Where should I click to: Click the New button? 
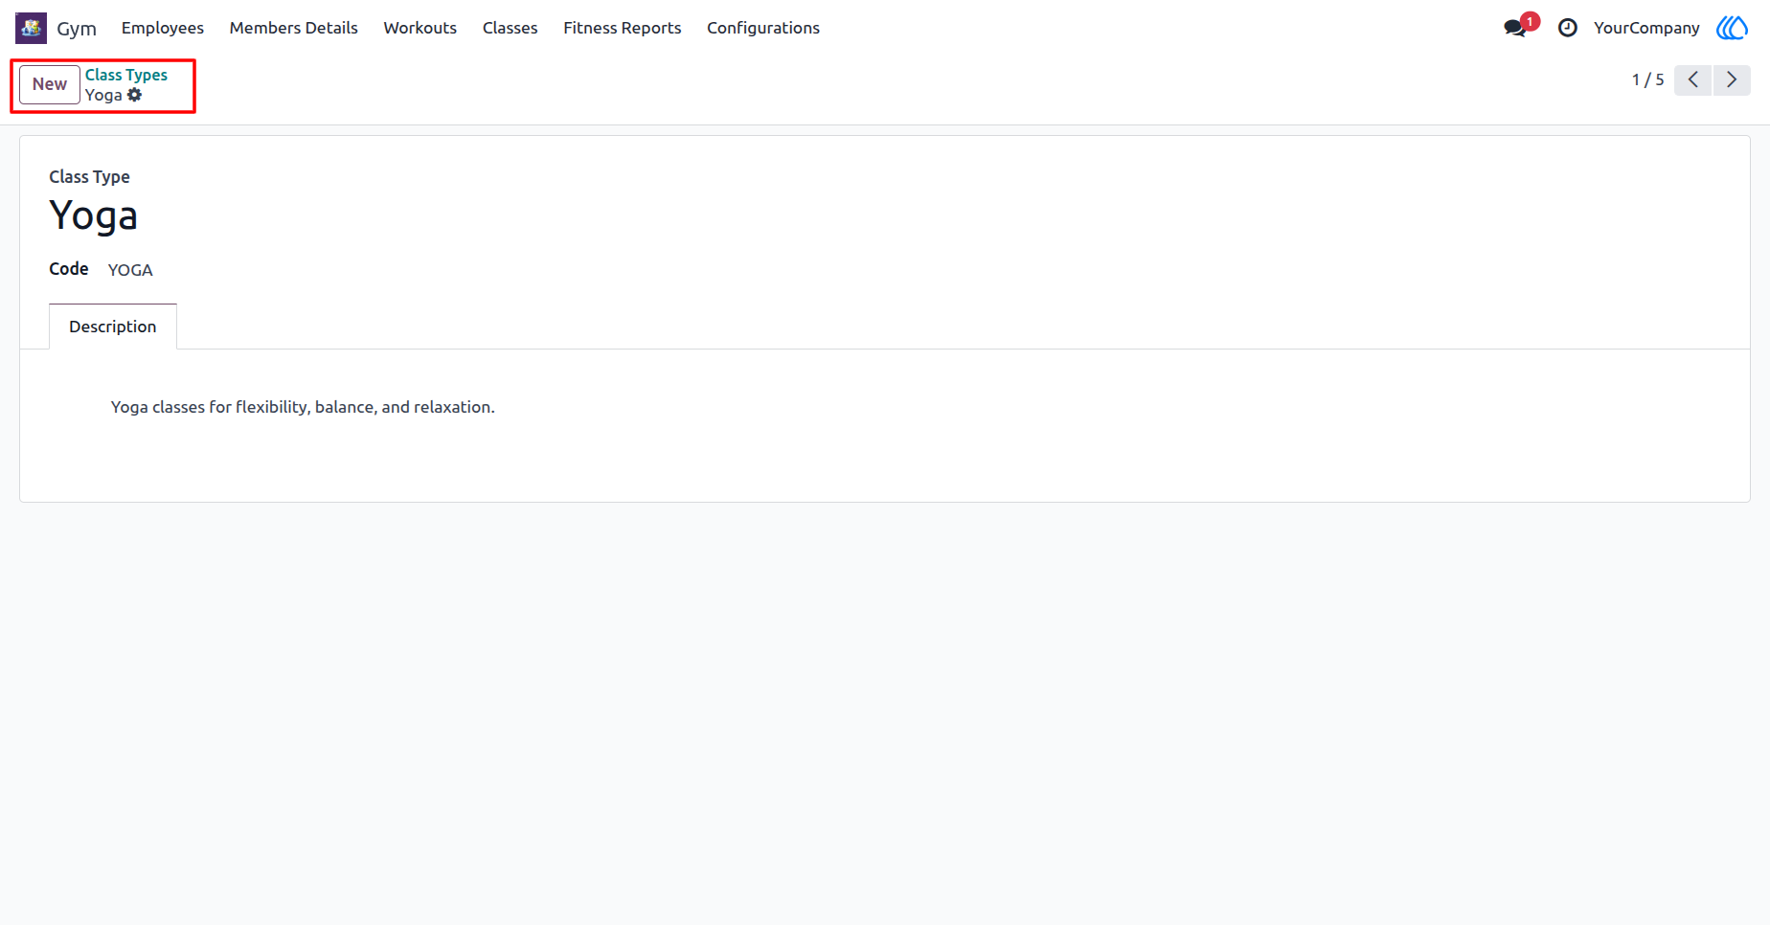tap(50, 84)
